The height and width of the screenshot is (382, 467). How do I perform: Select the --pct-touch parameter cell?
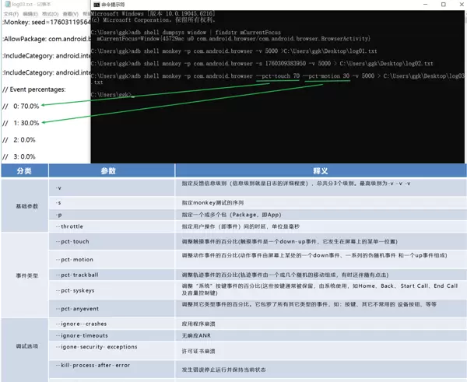[x=74, y=242]
